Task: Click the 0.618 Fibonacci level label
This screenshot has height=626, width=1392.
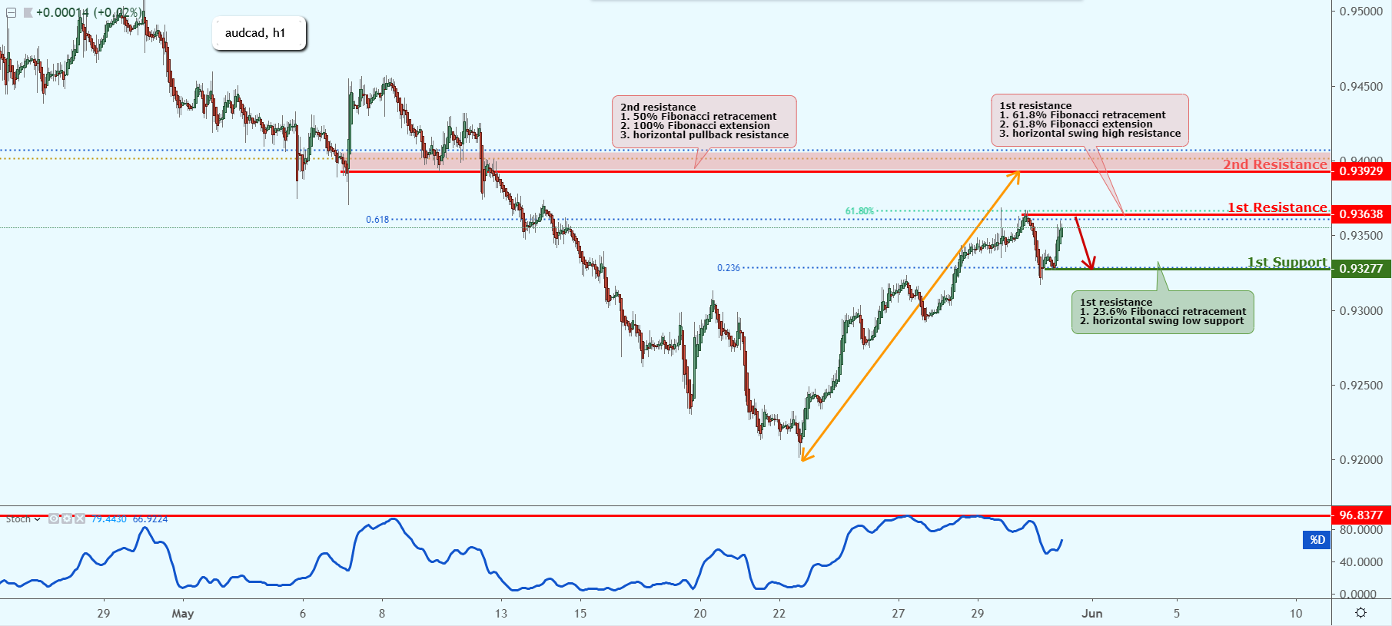Action: (377, 220)
